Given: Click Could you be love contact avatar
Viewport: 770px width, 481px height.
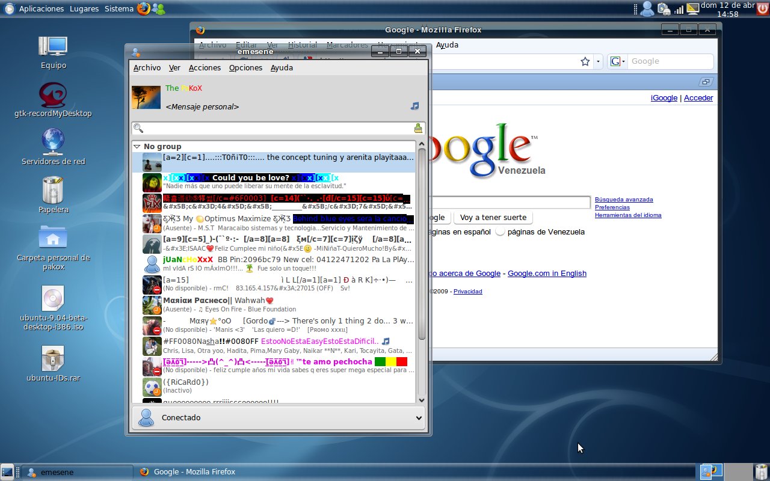Looking at the screenshot, I should 152,183.
